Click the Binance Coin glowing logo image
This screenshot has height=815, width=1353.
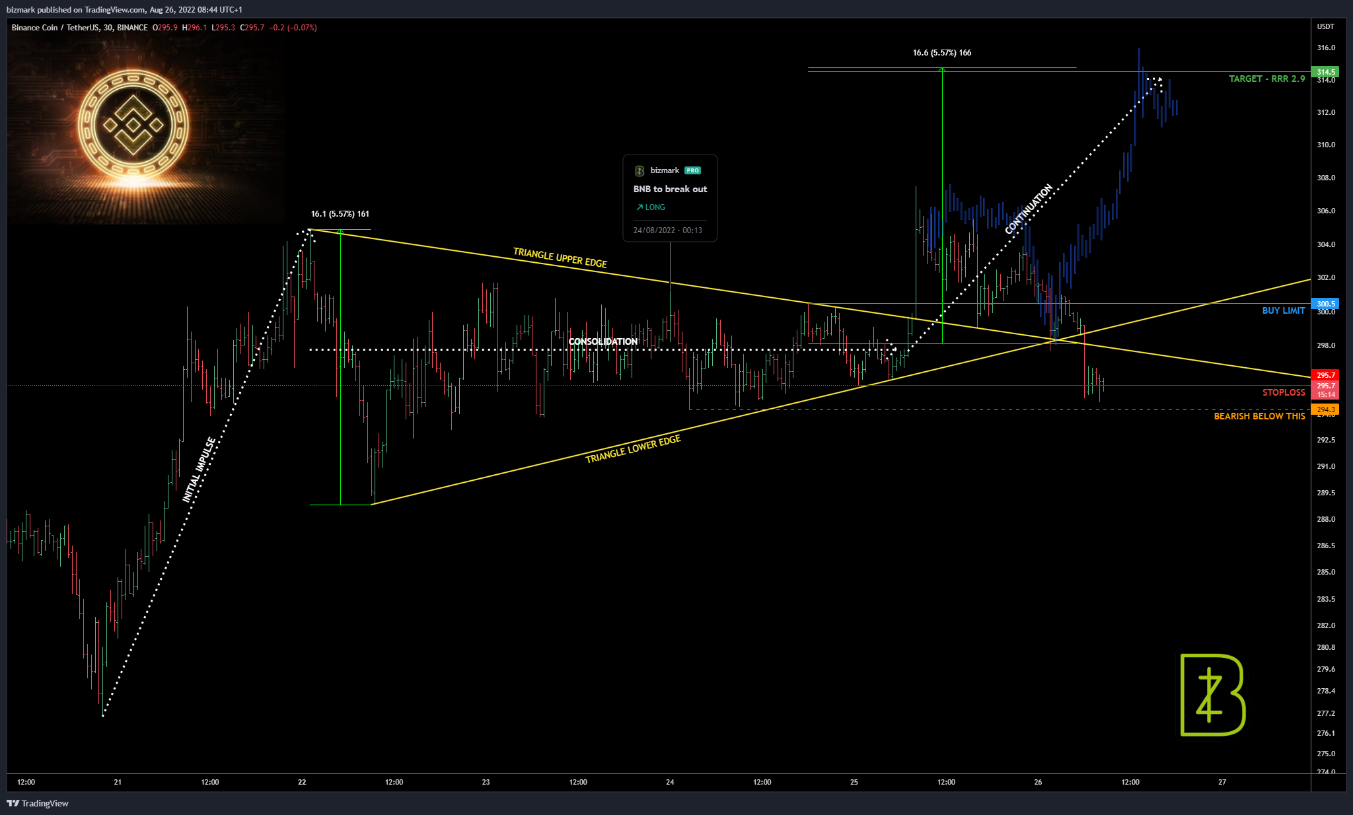(x=133, y=125)
